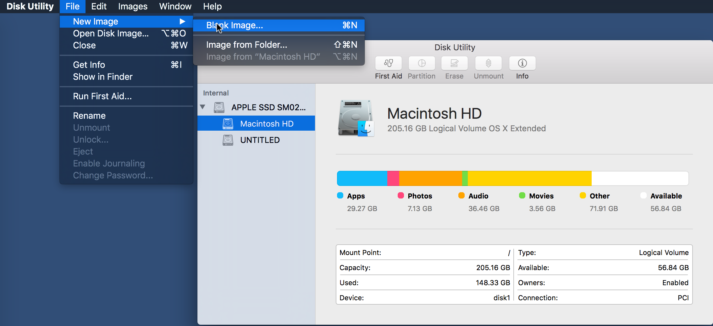Click the large Macintosh HD drive image
Screen dimensions: 713x326
tap(356, 118)
